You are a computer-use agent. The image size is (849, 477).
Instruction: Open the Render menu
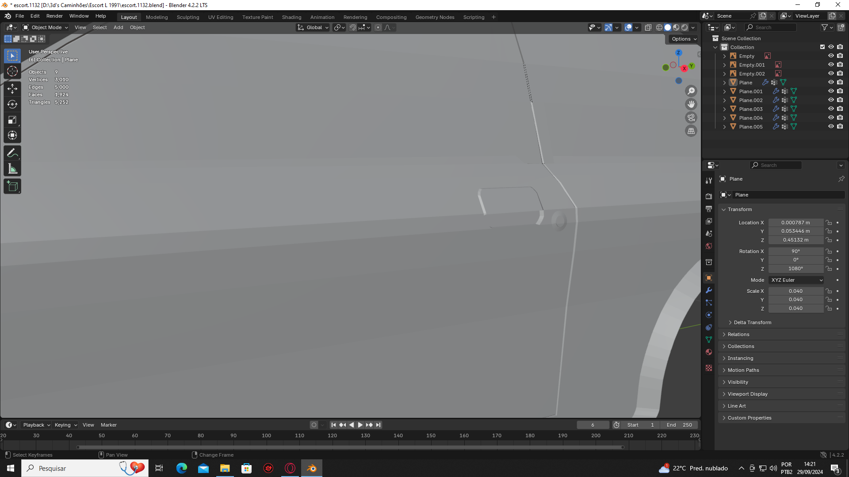point(54,16)
